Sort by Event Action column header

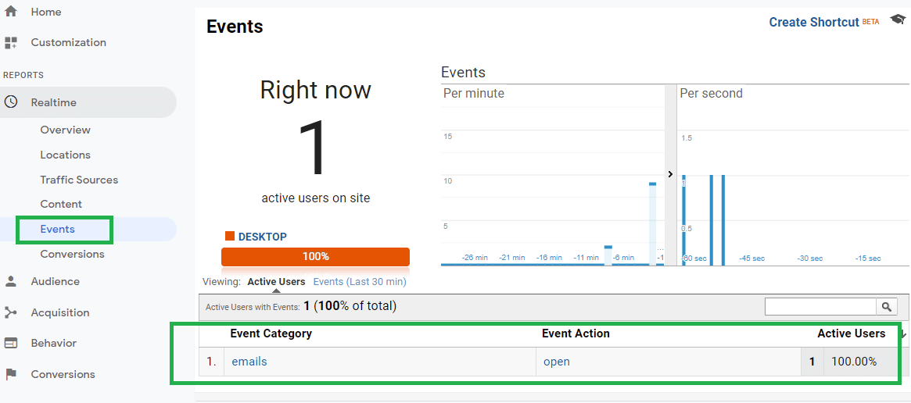pyautogui.click(x=576, y=333)
